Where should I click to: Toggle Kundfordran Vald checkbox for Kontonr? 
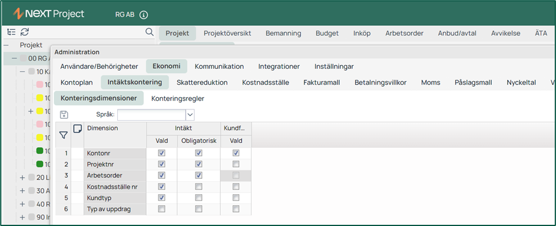(x=236, y=153)
